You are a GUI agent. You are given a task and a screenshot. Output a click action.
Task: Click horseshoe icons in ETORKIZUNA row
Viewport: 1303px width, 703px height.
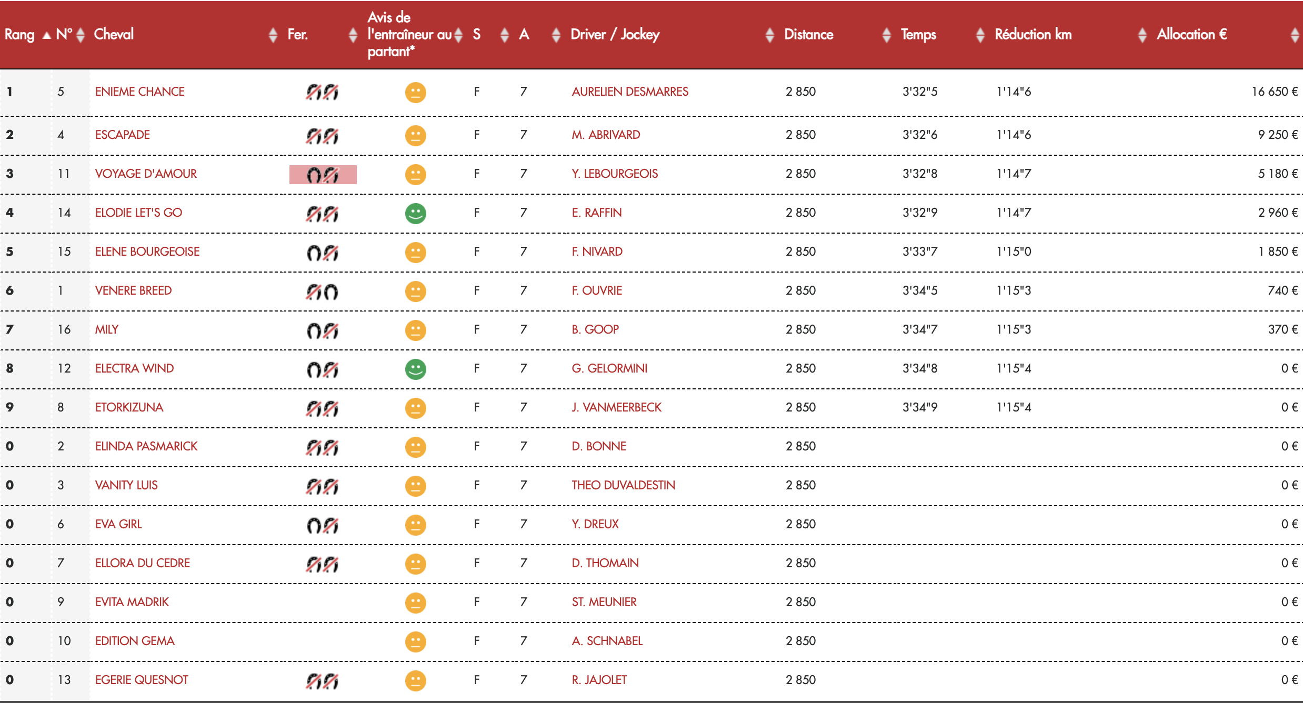point(323,408)
